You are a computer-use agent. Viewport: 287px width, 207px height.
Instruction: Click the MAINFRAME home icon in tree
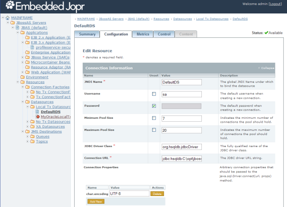[8, 18]
